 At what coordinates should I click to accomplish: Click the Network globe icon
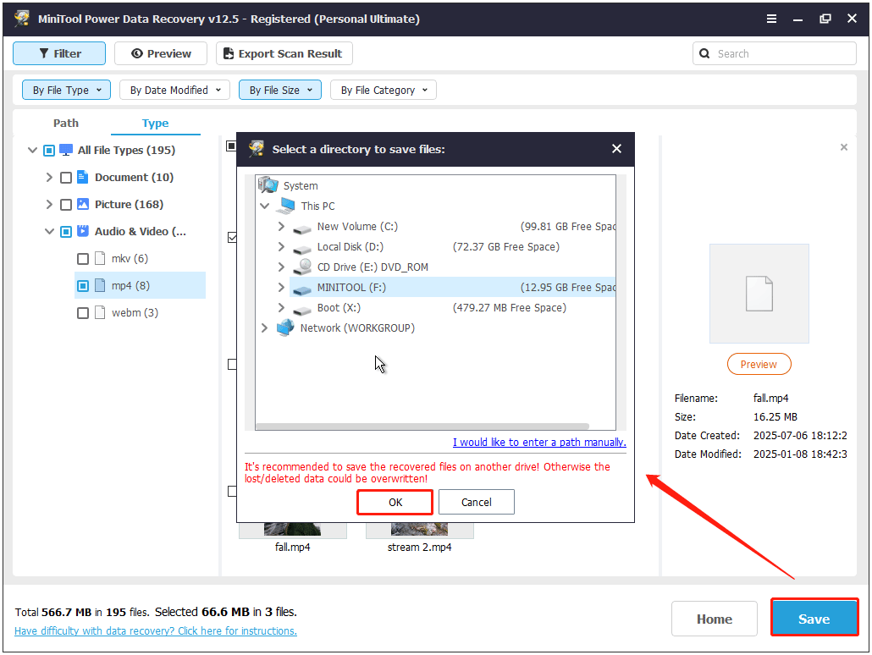coord(285,328)
